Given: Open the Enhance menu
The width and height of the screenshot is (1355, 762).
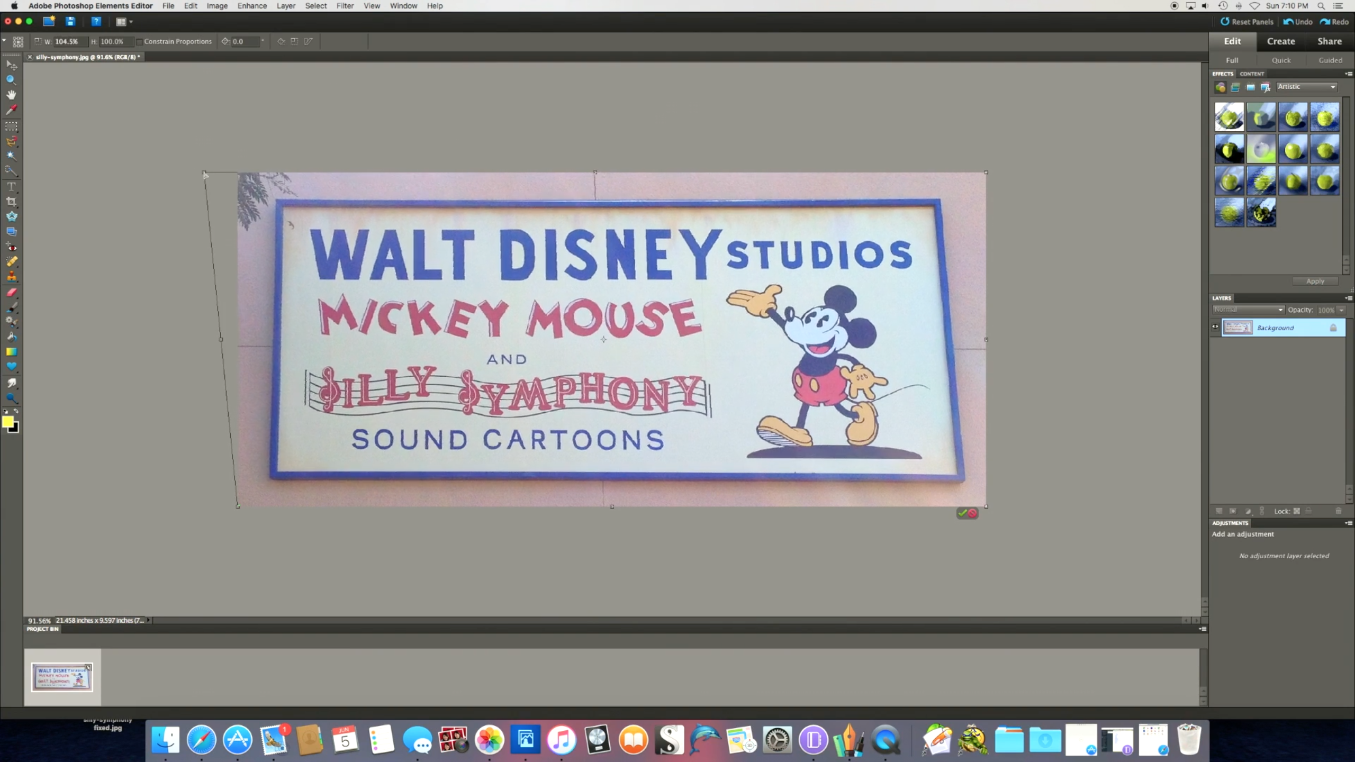Looking at the screenshot, I should [x=252, y=6].
